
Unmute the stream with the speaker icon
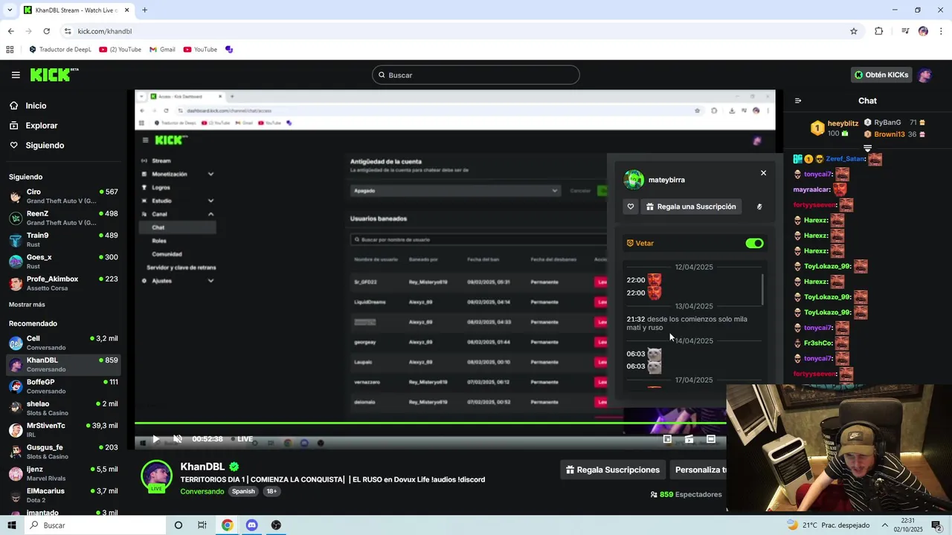coord(178,439)
